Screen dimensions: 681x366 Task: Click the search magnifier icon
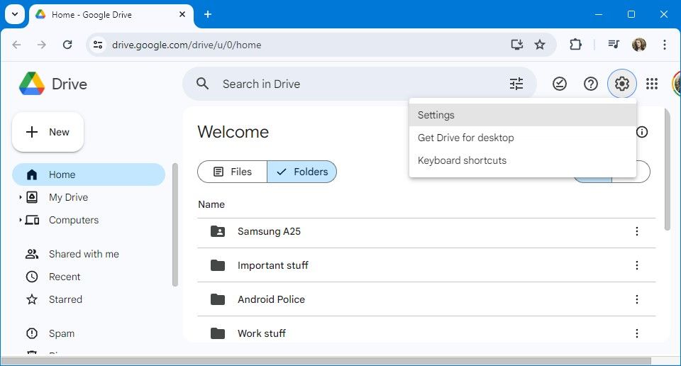(x=202, y=84)
